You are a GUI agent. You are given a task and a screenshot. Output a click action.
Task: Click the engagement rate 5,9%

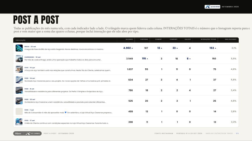point(234,59)
